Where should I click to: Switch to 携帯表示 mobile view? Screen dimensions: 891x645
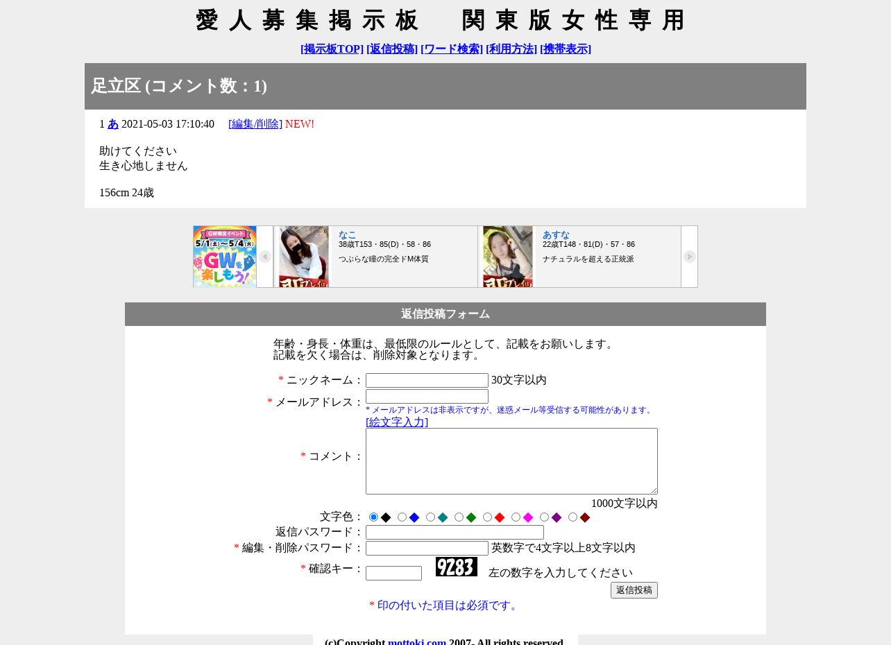coord(566,49)
